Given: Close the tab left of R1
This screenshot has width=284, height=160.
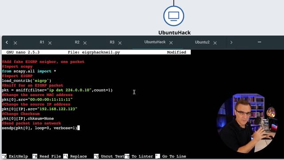Looking at the screenshot, I should (15, 43).
